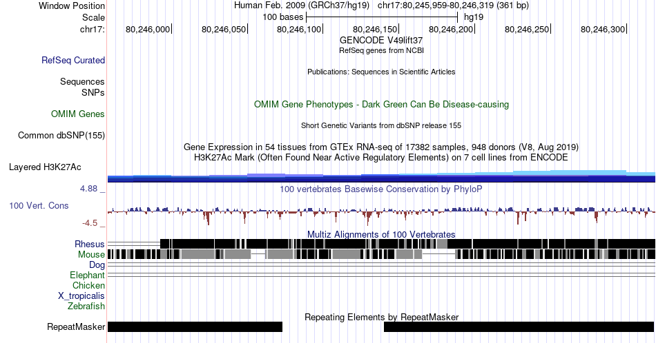Image resolution: width=656 pixels, height=343 pixels.
Task: Click the RepeatMasker track label
Action: 76,326
